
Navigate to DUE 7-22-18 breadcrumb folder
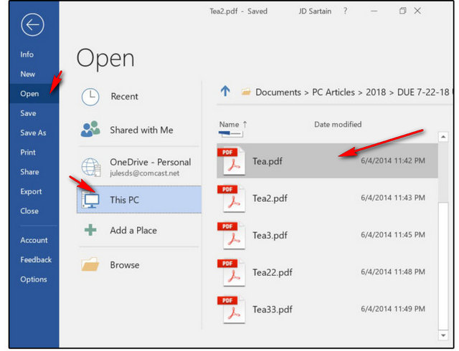[423, 92]
